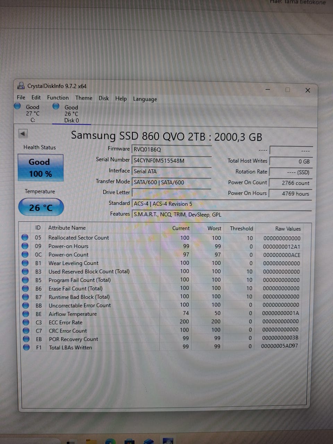Click the Power On Count value 2766 count
333x444 pixels.
click(291, 183)
